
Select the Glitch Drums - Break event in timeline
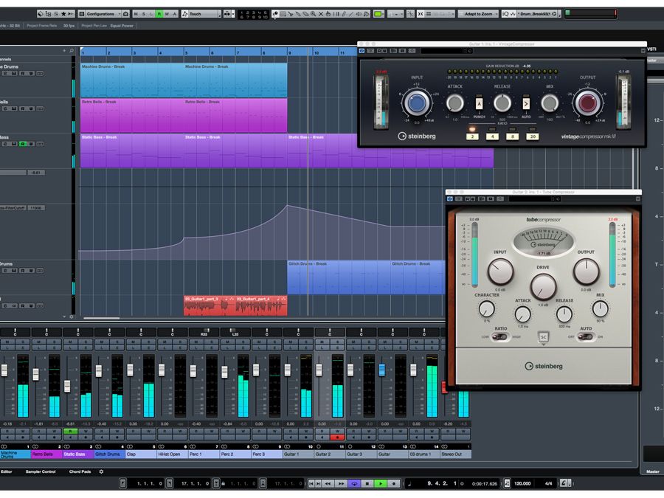pos(339,277)
